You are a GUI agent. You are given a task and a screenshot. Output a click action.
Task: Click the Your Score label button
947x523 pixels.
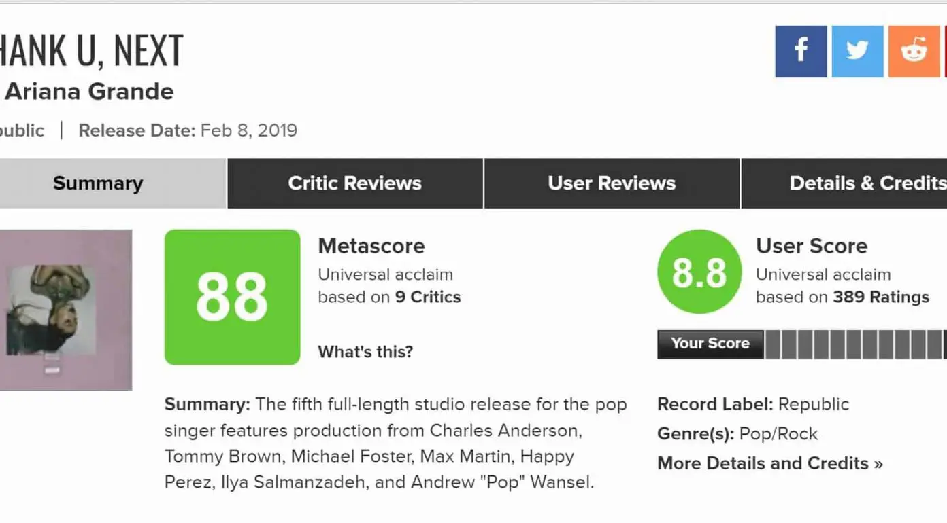pos(710,344)
